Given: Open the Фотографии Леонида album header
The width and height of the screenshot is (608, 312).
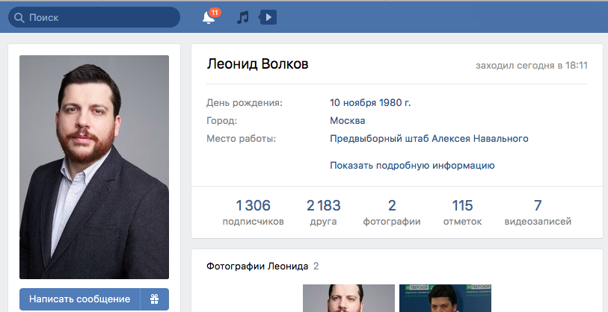Looking at the screenshot, I should point(257,266).
